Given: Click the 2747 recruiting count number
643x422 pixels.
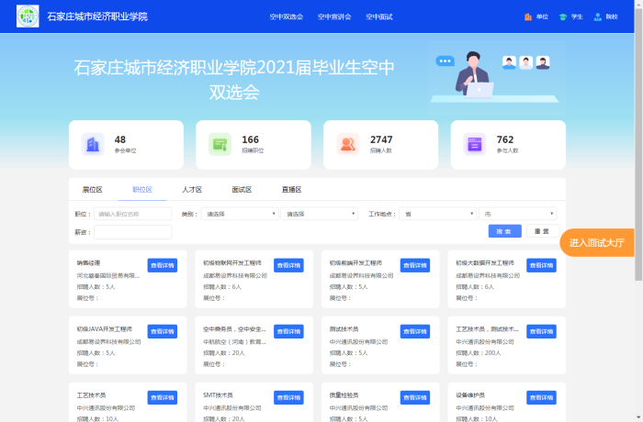Looking at the screenshot, I should point(381,139).
